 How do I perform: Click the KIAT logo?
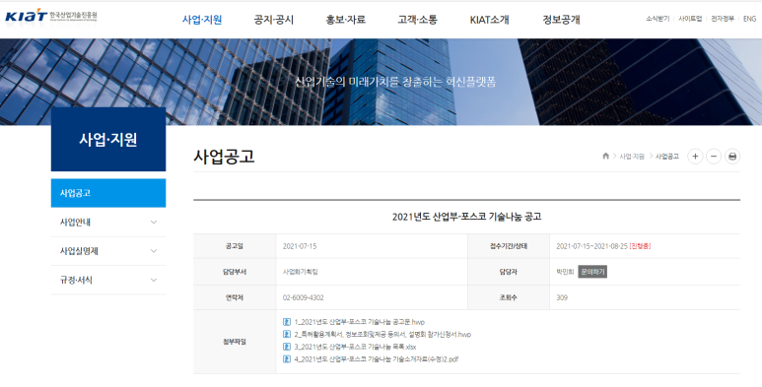(50, 16)
